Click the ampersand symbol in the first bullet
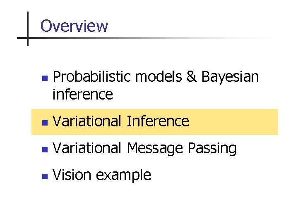This screenshot has height=223, width=298. point(192,77)
